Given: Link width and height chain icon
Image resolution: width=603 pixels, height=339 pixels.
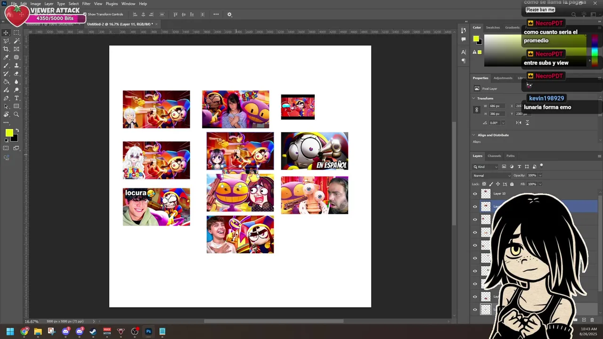Looking at the screenshot, I should [476, 110].
